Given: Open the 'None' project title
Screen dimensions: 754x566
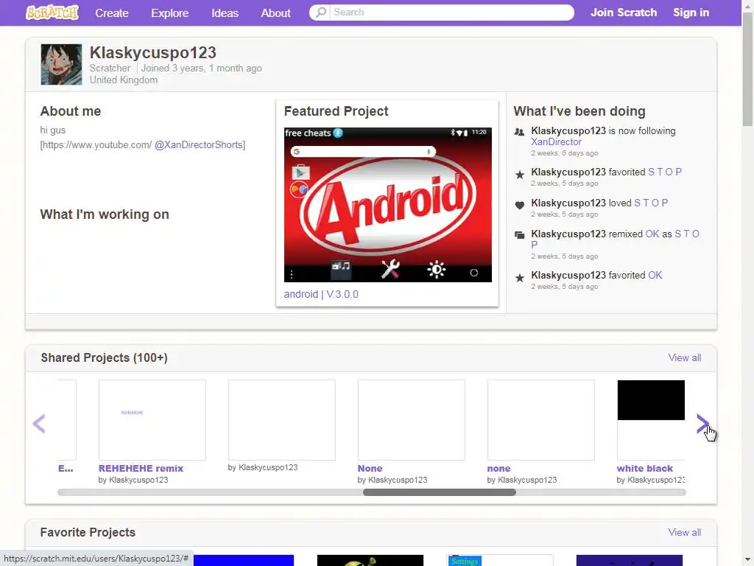Looking at the screenshot, I should (x=370, y=468).
